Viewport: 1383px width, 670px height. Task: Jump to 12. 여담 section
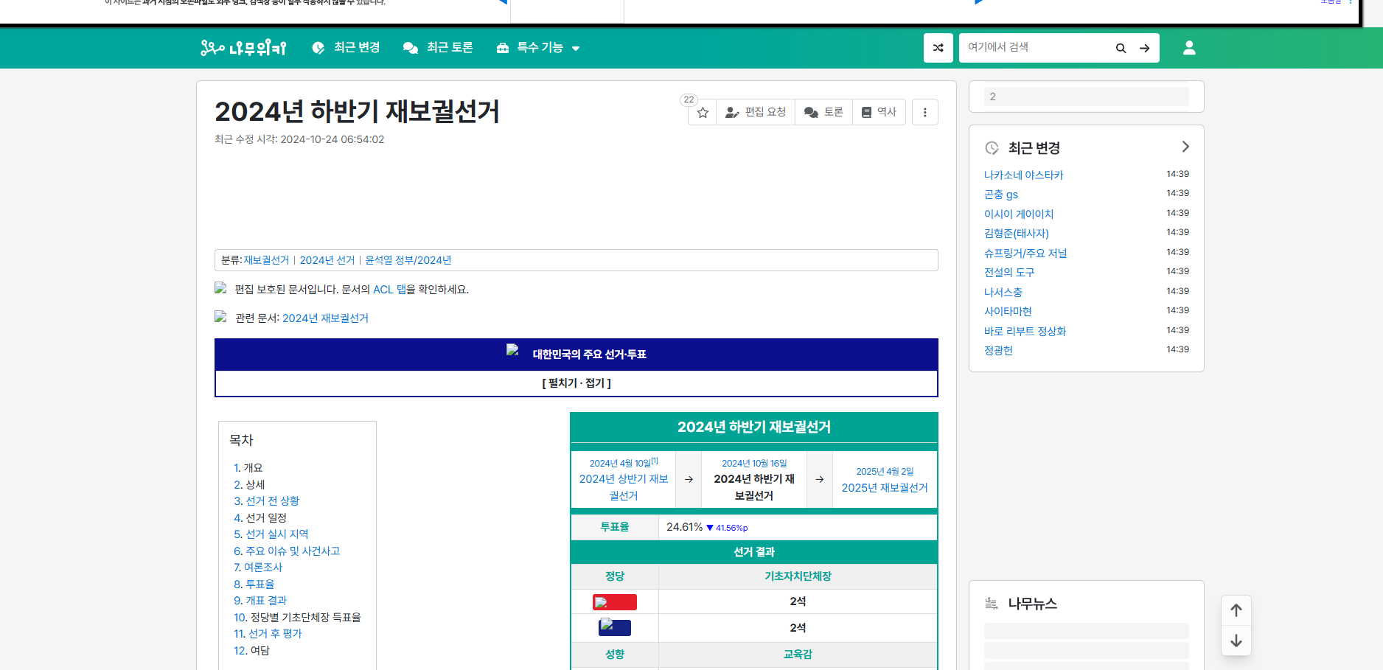251,651
